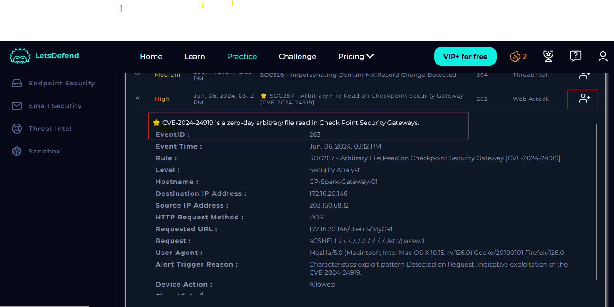
Task: Click the SOC326 Impersonating Domain MX alert title
Action: [358, 75]
